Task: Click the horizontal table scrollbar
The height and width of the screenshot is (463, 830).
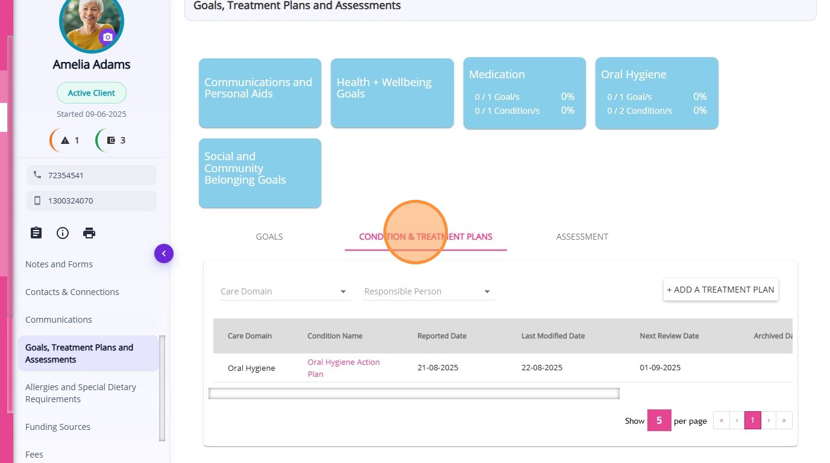Action: tap(413, 394)
